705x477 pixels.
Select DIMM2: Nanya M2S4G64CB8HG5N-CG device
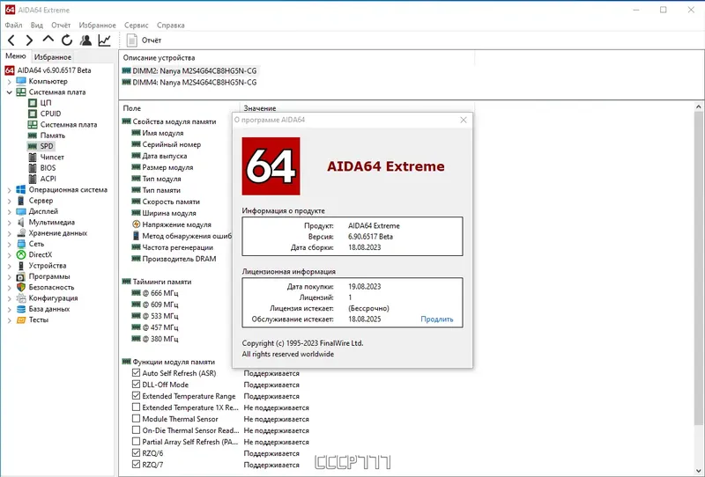point(189,70)
